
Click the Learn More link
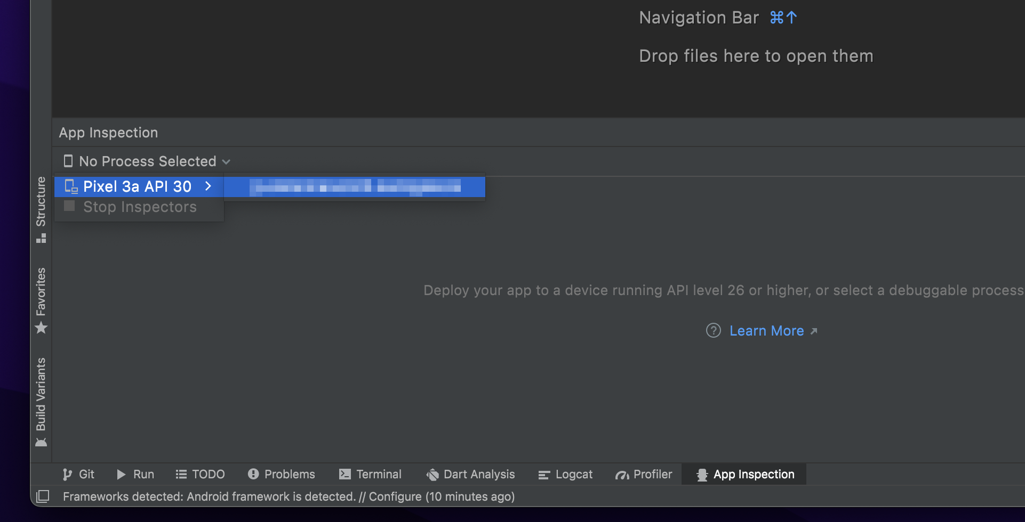click(766, 330)
